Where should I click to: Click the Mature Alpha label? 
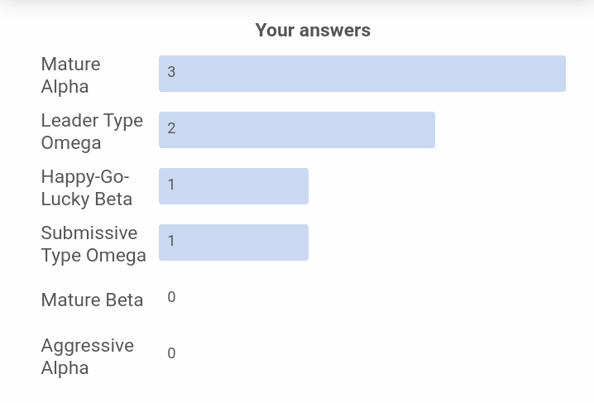click(x=71, y=75)
